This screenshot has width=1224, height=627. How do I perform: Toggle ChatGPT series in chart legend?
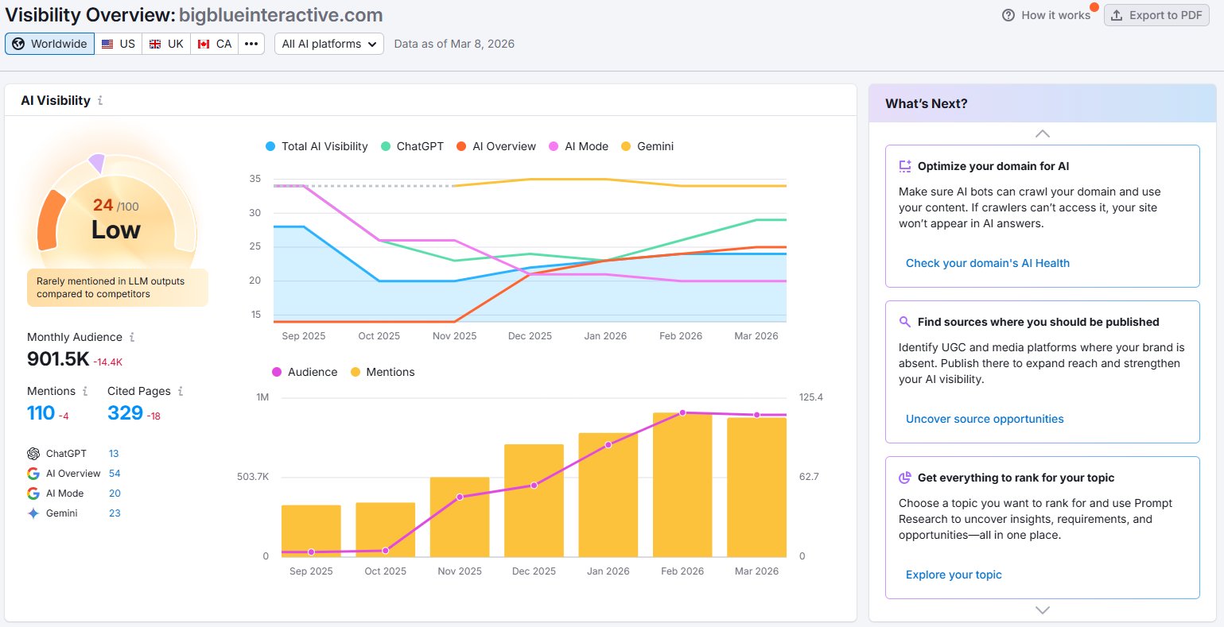point(412,146)
